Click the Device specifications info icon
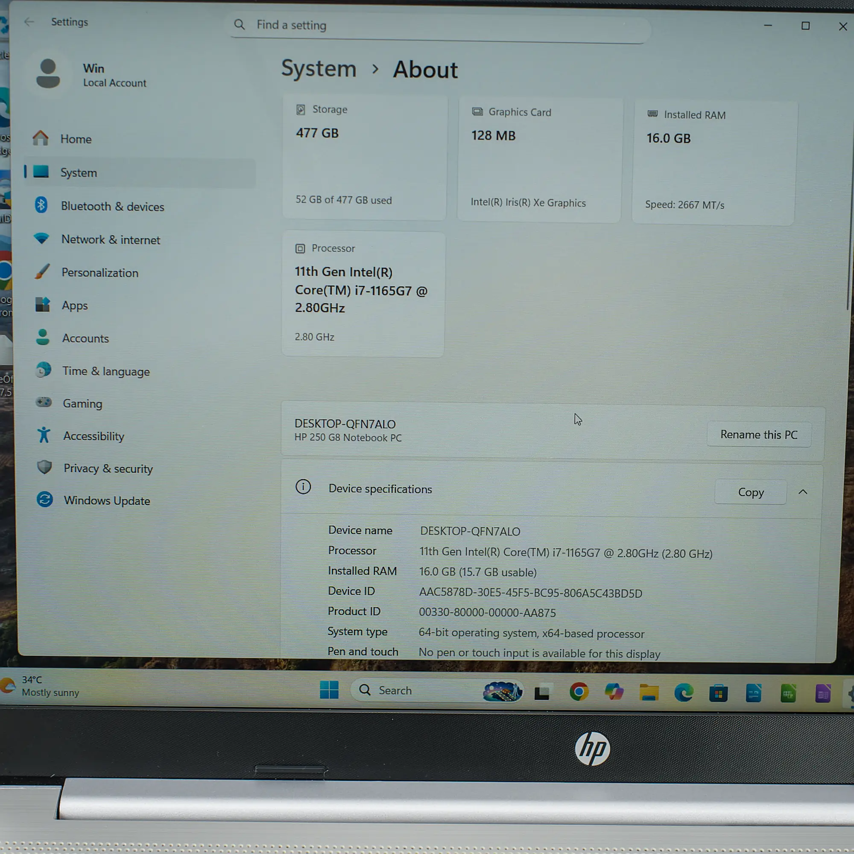This screenshot has height=854, width=854. point(303,487)
